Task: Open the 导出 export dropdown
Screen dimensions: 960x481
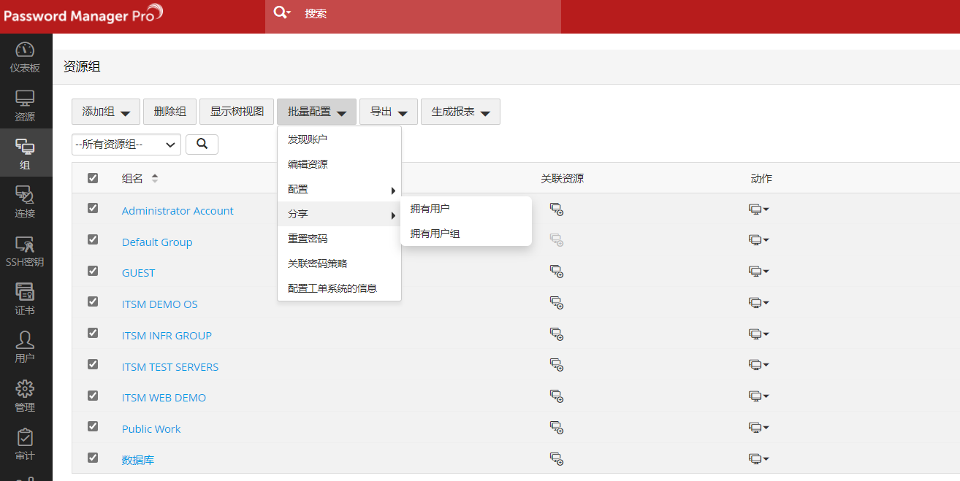Action: [389, 112]
